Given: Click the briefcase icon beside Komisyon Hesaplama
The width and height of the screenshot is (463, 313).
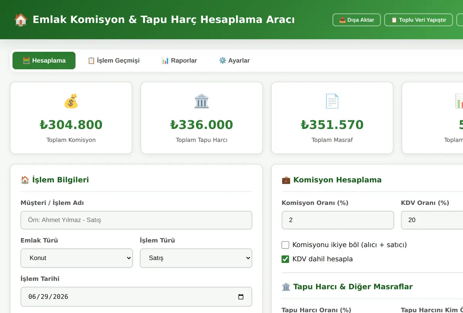Looking at the screenshot, I should (286, 180).
